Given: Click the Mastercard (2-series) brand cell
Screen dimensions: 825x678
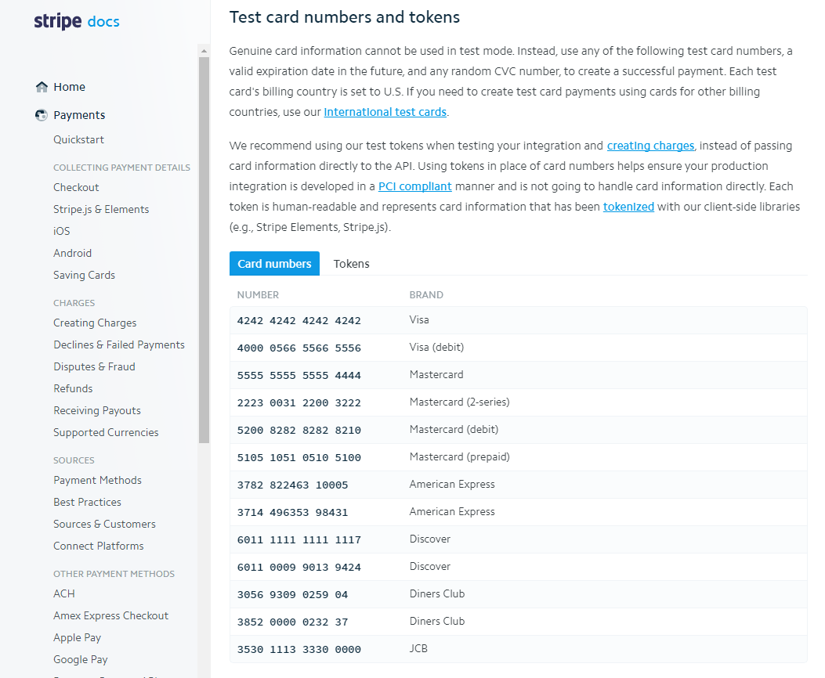Looking at the screenshot, I should [x=460, y=402].
